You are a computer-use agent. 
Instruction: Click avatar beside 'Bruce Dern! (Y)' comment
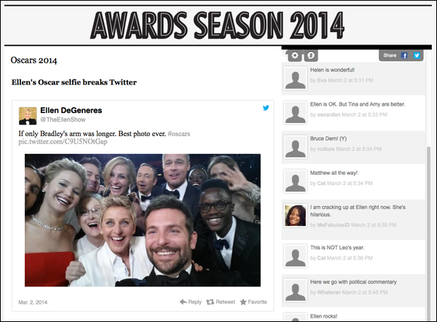[296, 147]
